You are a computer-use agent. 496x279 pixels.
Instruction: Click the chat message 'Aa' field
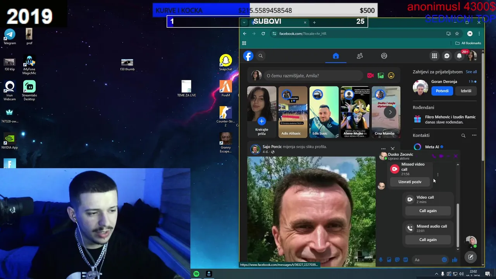click(426, 260)
